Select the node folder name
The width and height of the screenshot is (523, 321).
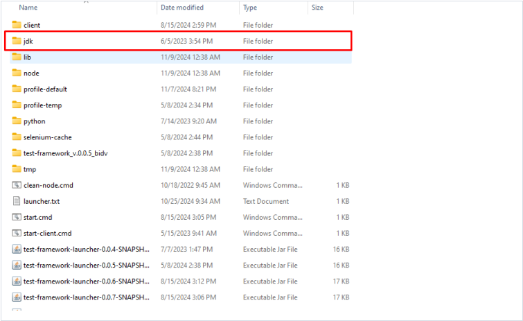coord(31,73)
